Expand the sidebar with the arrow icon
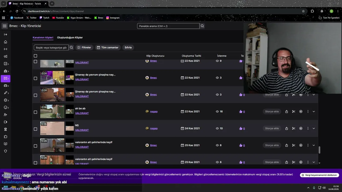Screen dimensions: 342x192 [5, 34]
